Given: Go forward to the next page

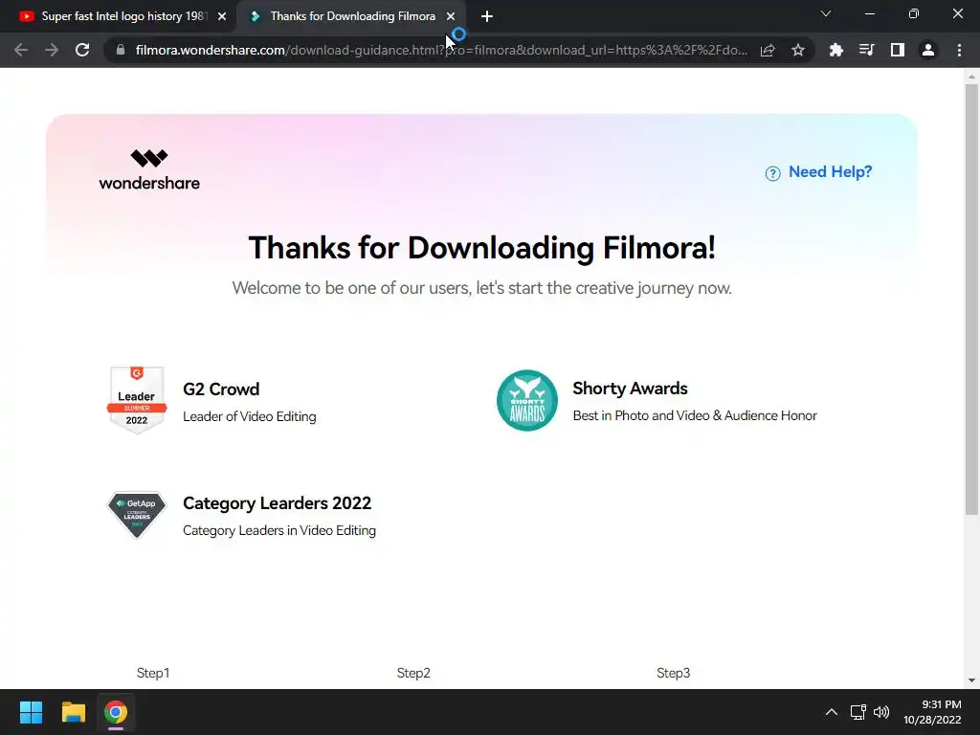Looking at the screenshot, I should click(x=52, y=50).
